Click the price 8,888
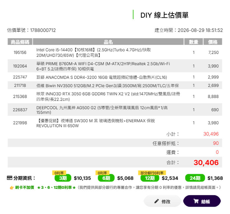This screenshot has width=230, height=214. [x=213, y=97]
